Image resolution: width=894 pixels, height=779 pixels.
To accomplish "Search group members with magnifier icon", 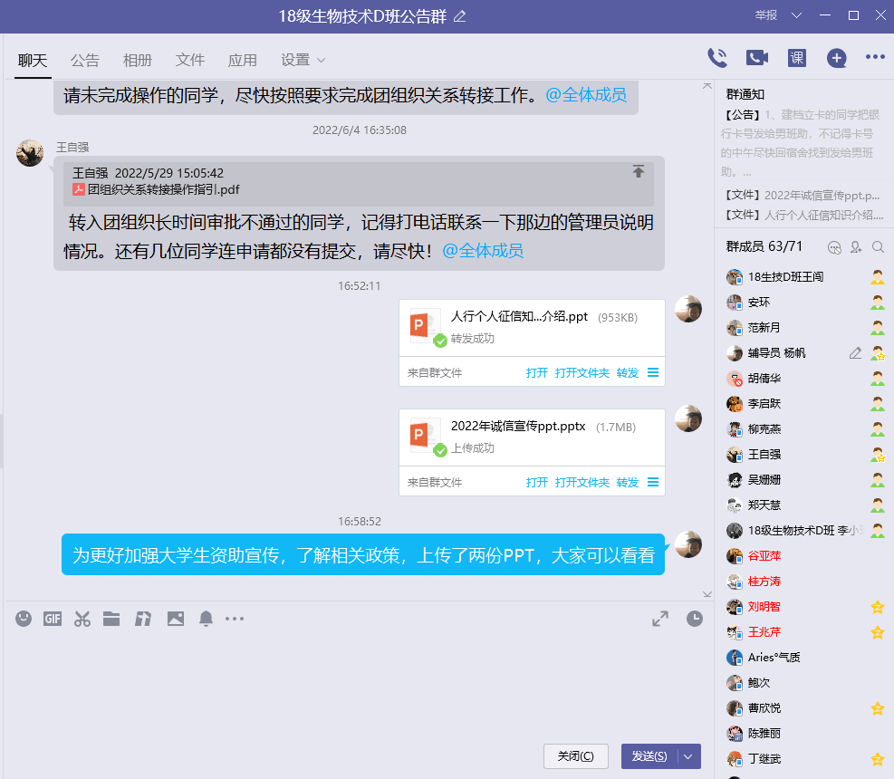I will pyautogui.click(x=877, y=247).
